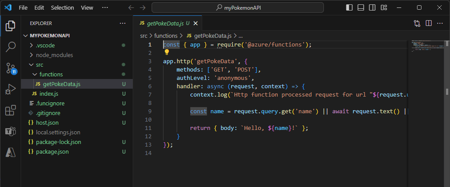This screenshot has width=450, height=187.
Task: Open the Azure view icon
Action: (x=11, y=153)
